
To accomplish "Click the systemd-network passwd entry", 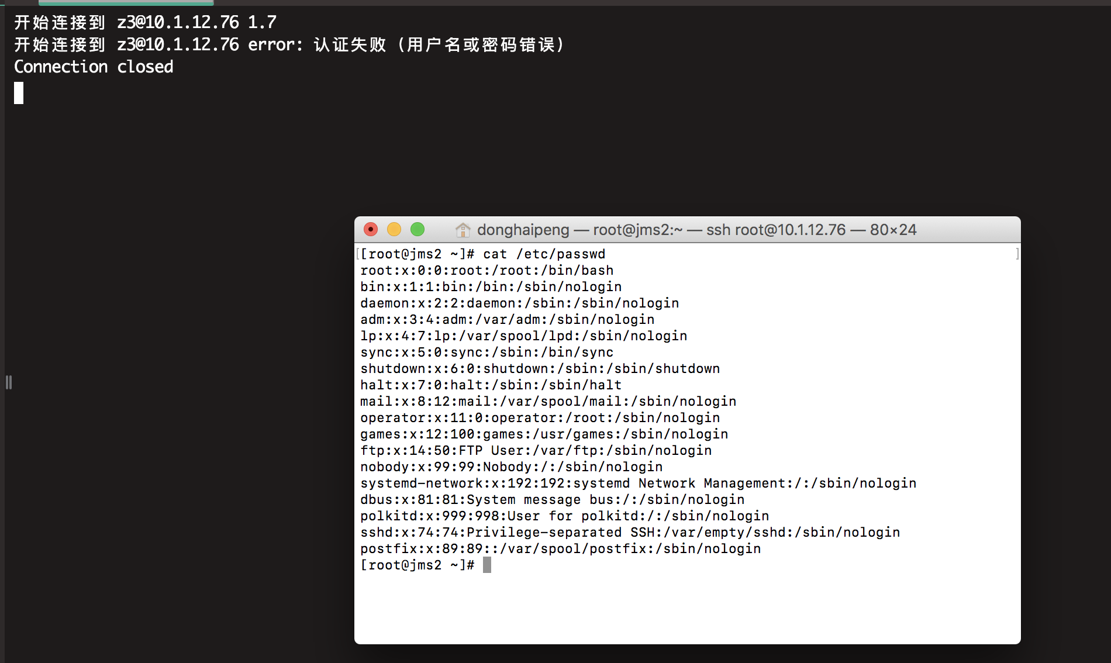I will click(639, 483).
